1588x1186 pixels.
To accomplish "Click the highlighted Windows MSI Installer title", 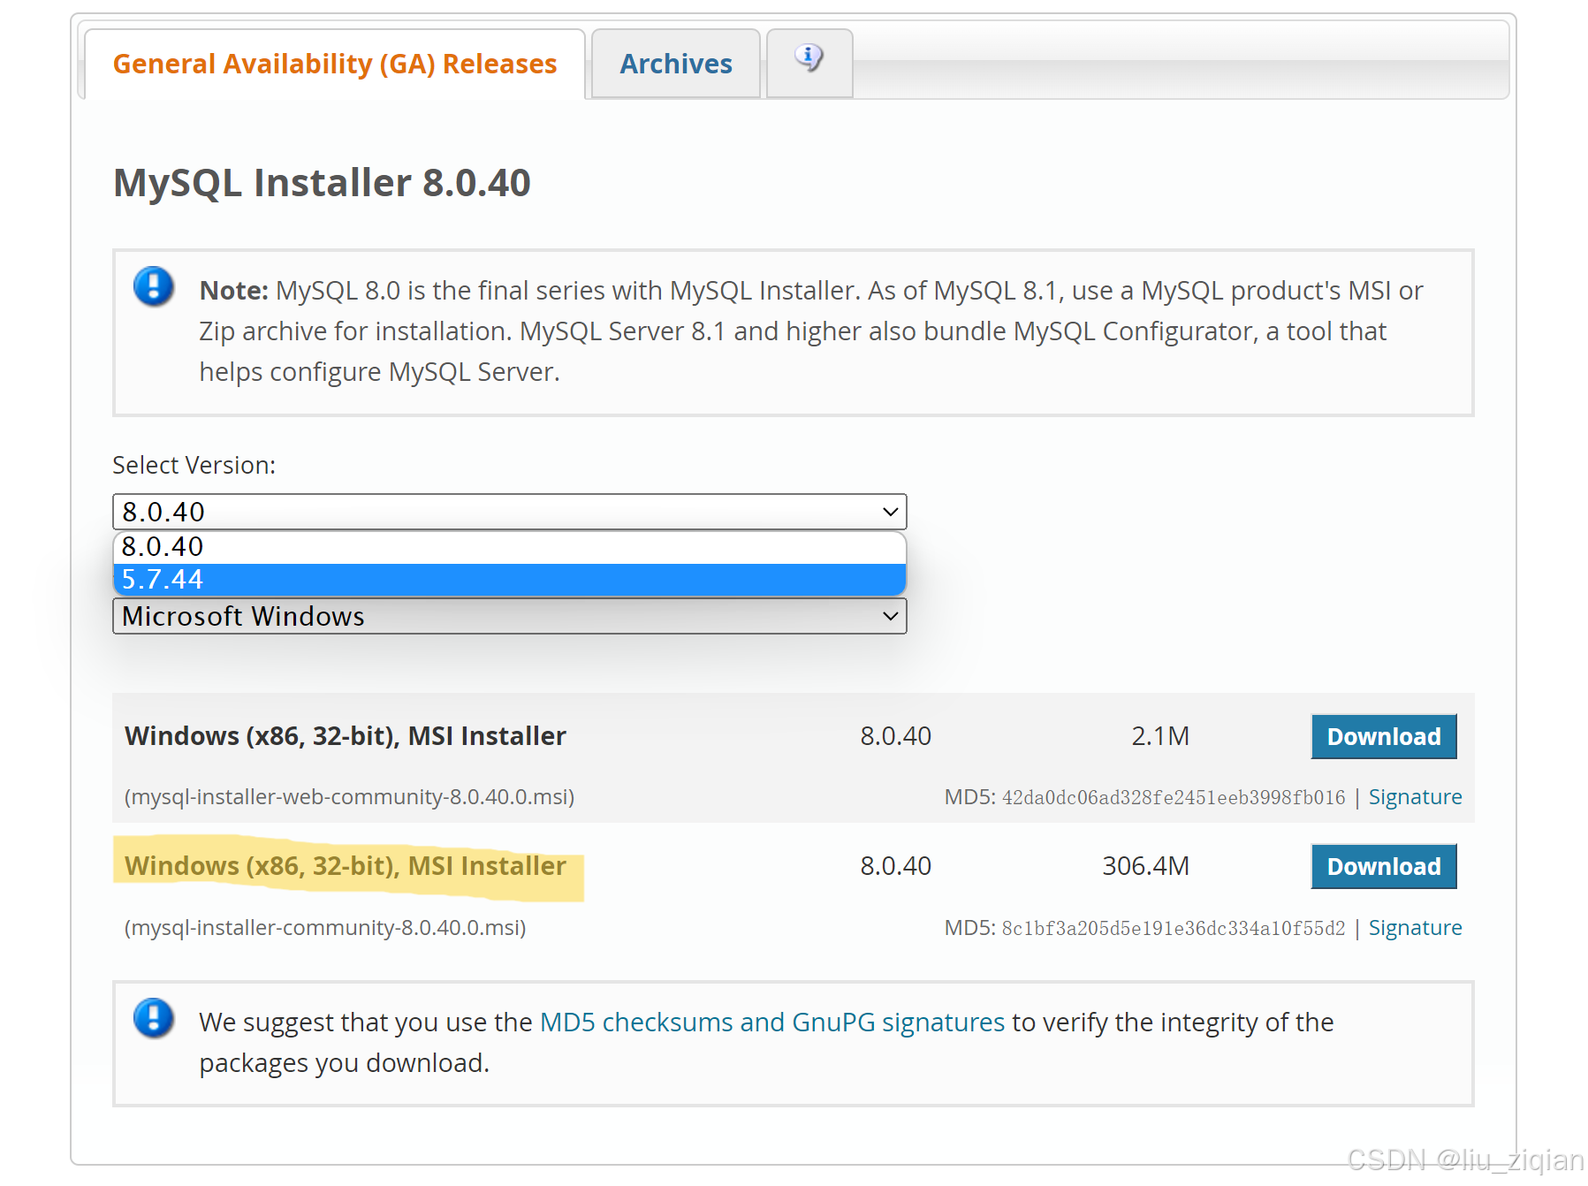I will [x=346, y=866].
